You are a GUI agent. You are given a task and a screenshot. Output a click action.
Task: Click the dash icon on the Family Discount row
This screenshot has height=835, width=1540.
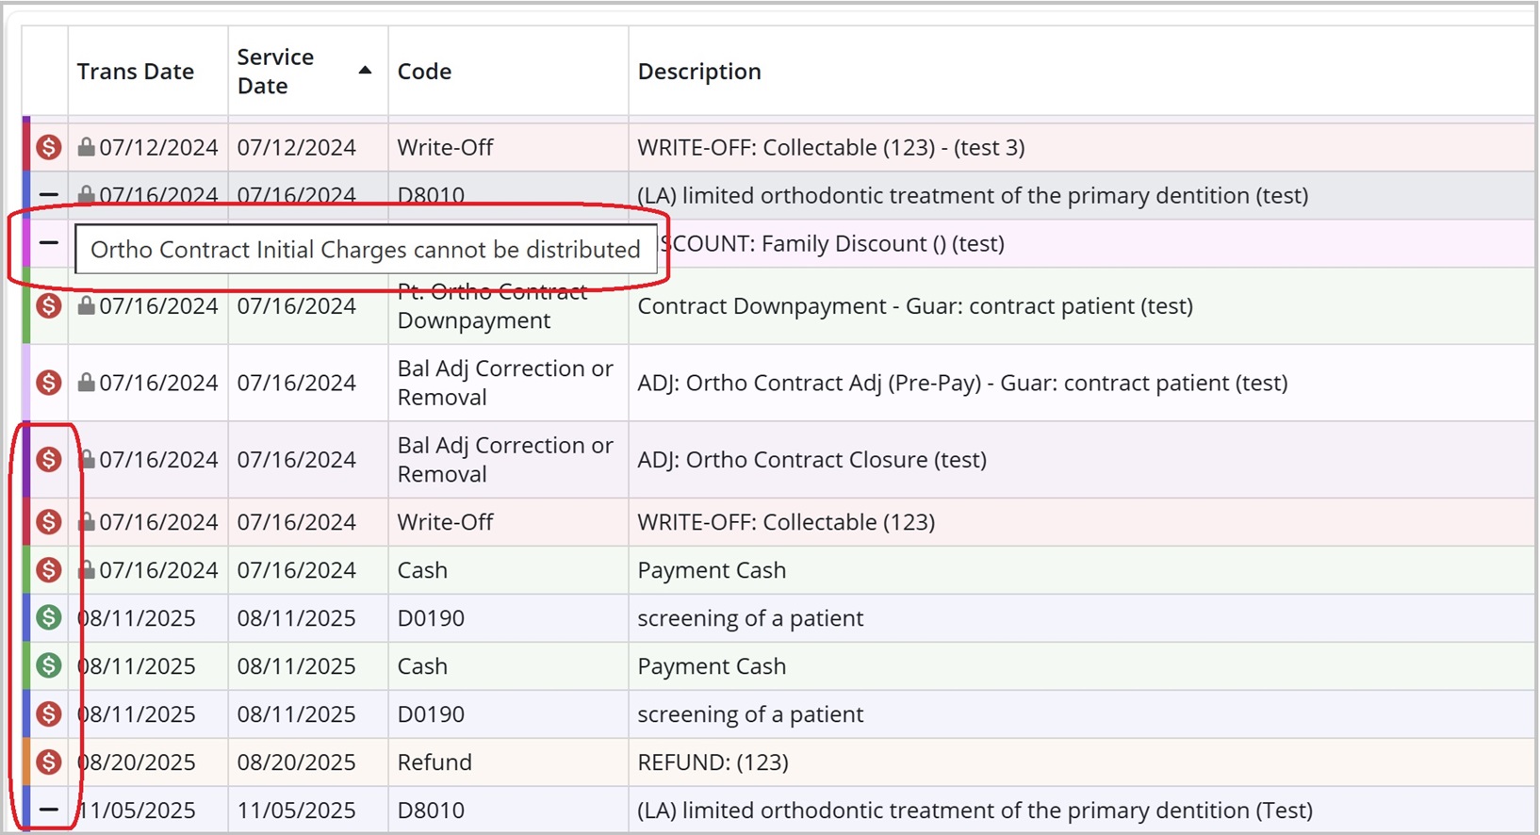49,243
